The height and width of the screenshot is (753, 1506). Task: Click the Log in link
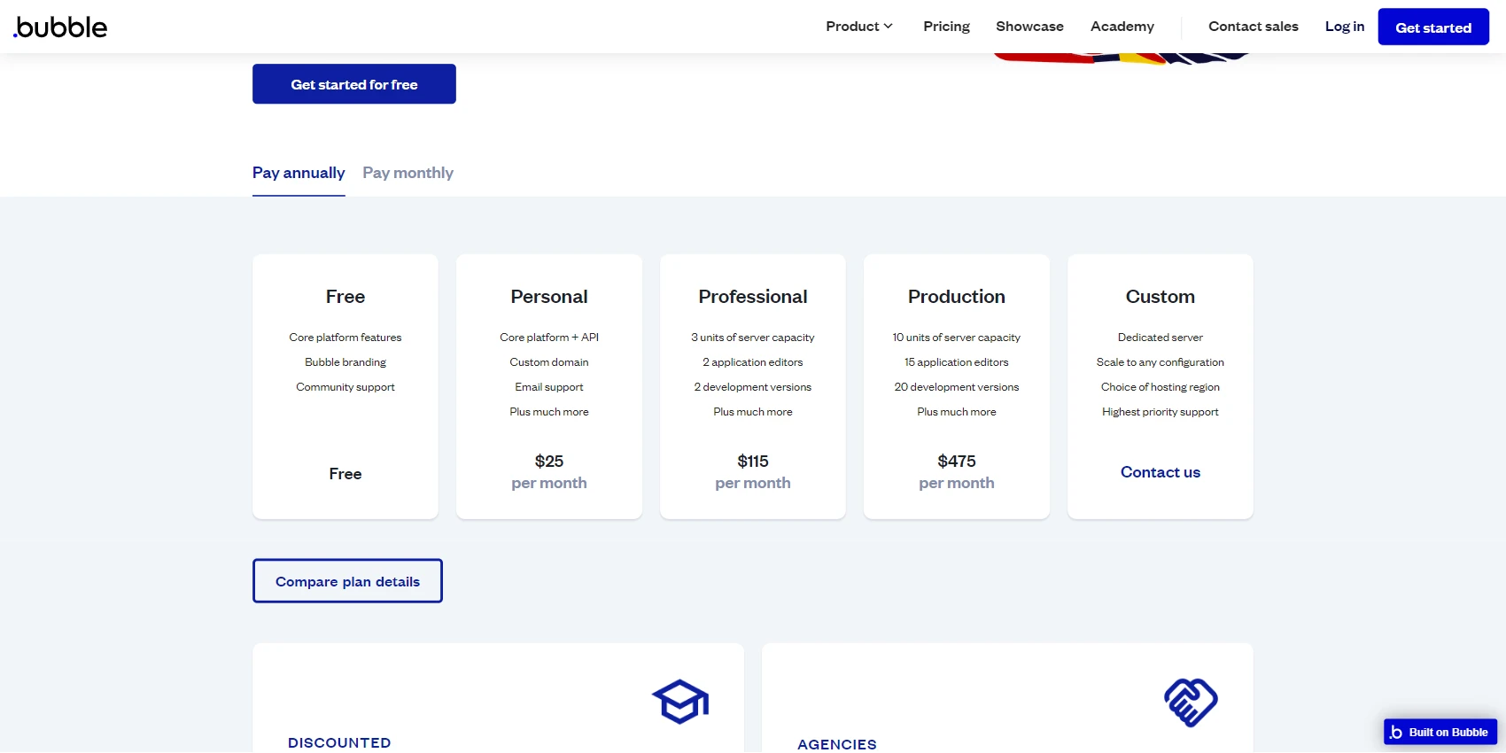(1345, 27)
